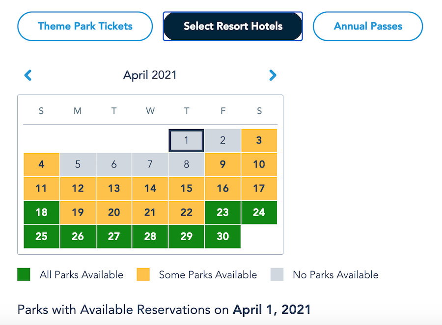442x325 pixels.
Task: Pick April 9 on the calendar
Action: click(x=222, y=164)
